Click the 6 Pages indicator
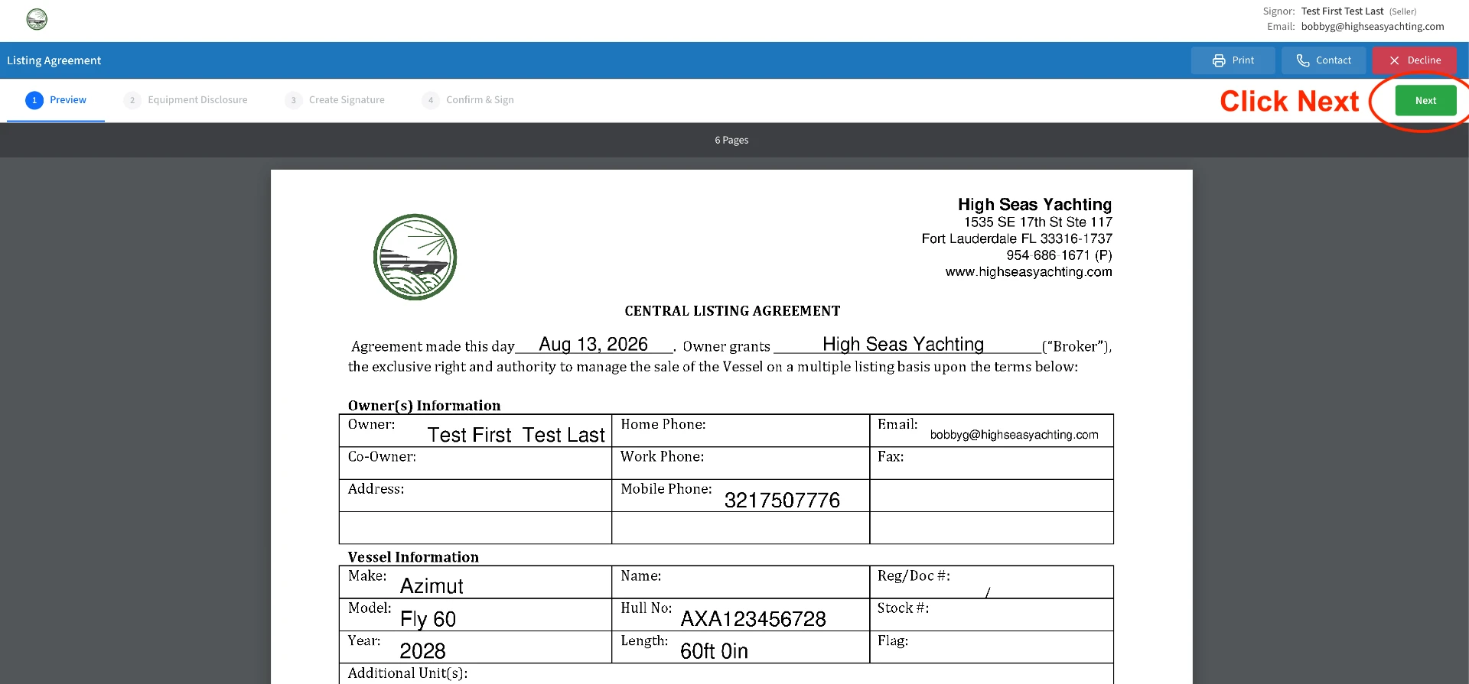1469x684 pixels. click(x=731, y=140)
